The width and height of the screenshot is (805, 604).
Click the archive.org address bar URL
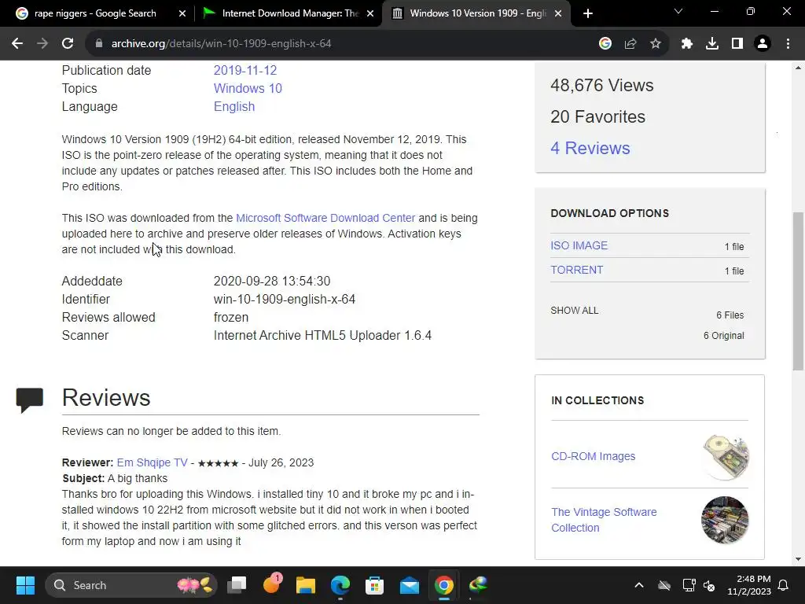click(221, 44)
